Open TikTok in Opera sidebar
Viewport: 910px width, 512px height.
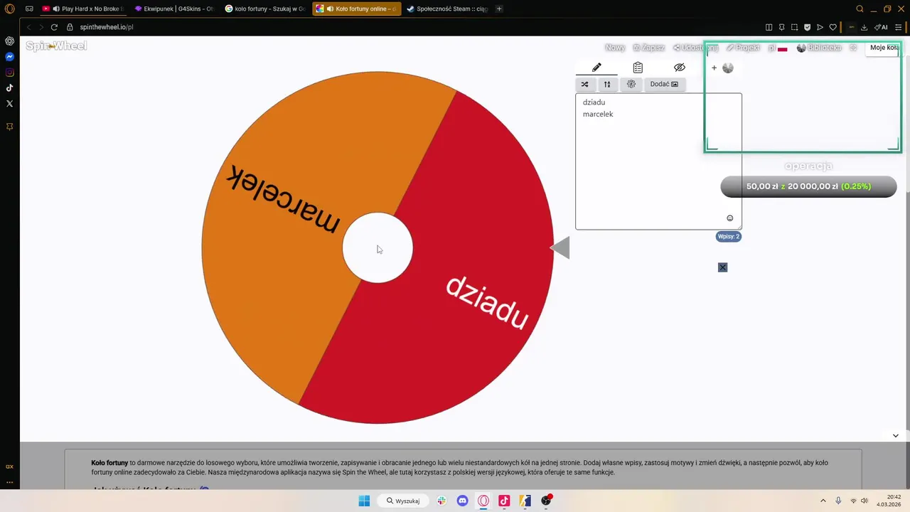(9, 88)
